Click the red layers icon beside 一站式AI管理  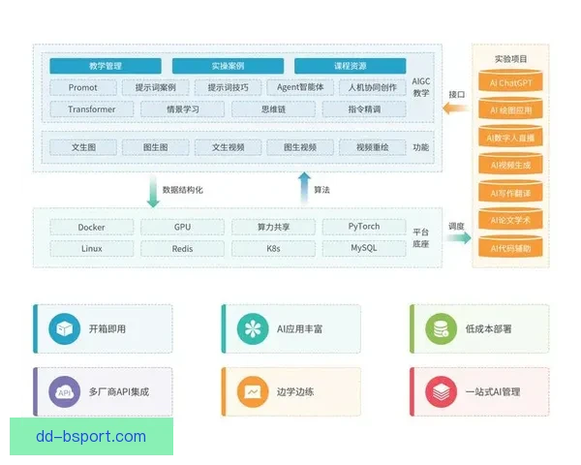coord(441,392)
